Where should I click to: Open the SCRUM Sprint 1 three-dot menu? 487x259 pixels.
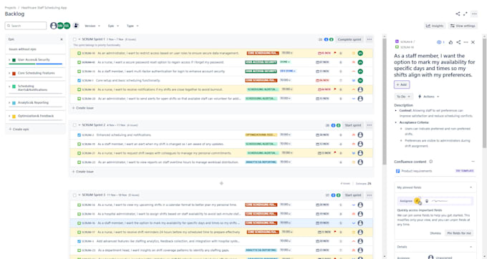(370, 39)
